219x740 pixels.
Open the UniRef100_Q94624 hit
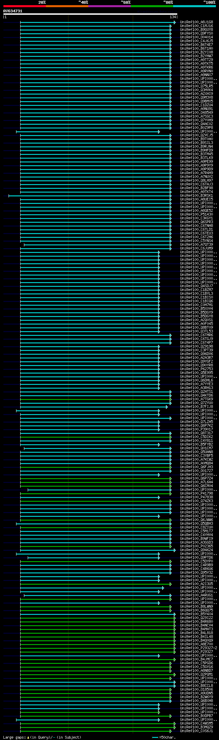tap(196, 550)
